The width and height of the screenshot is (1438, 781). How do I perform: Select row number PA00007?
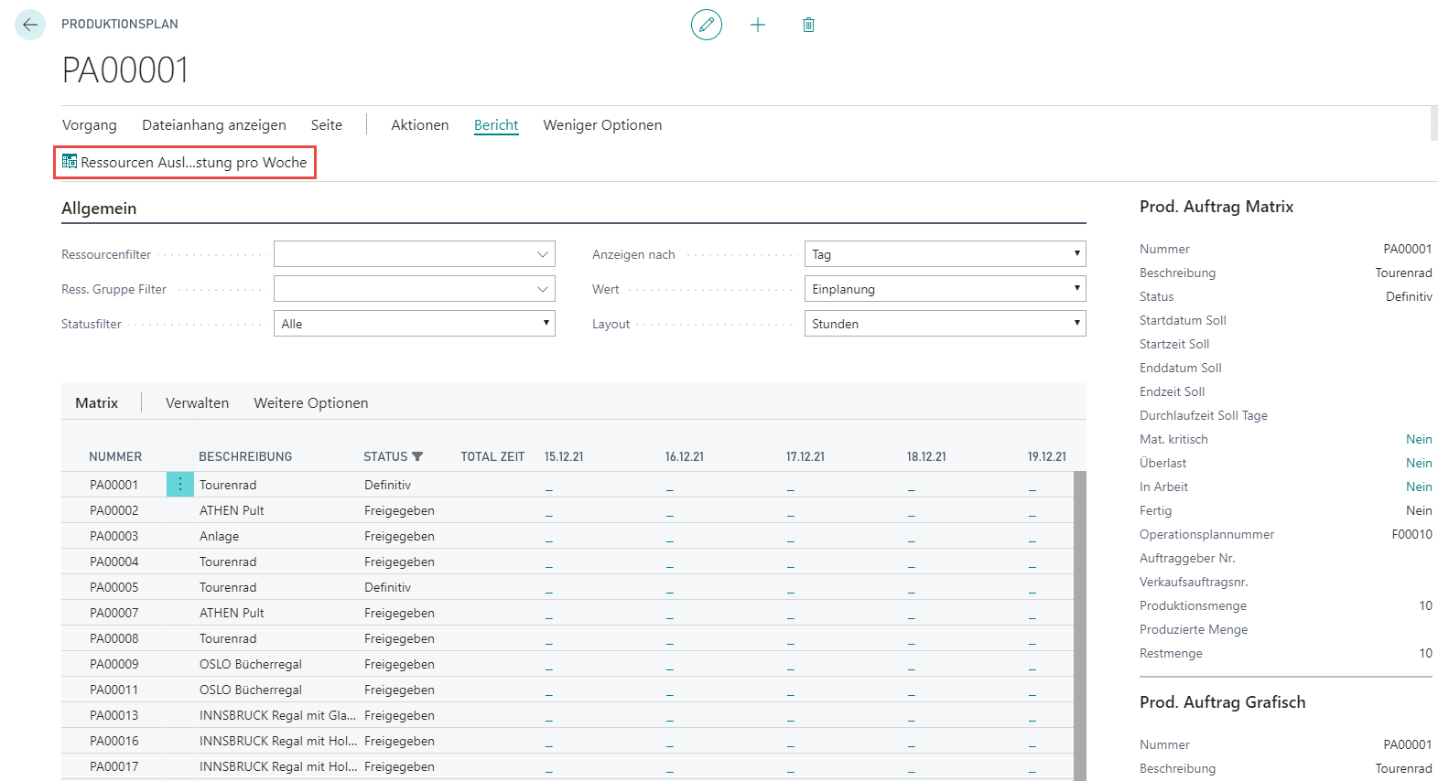(x=114, y=613)
